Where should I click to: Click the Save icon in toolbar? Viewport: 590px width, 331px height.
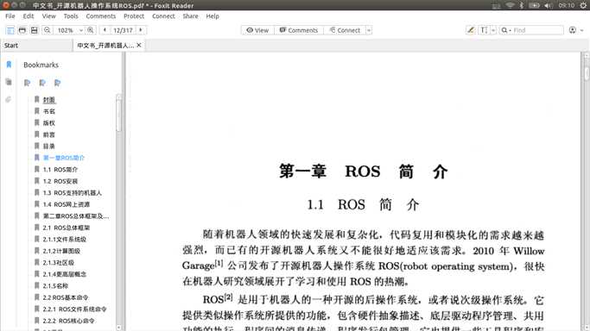[35, 30]
